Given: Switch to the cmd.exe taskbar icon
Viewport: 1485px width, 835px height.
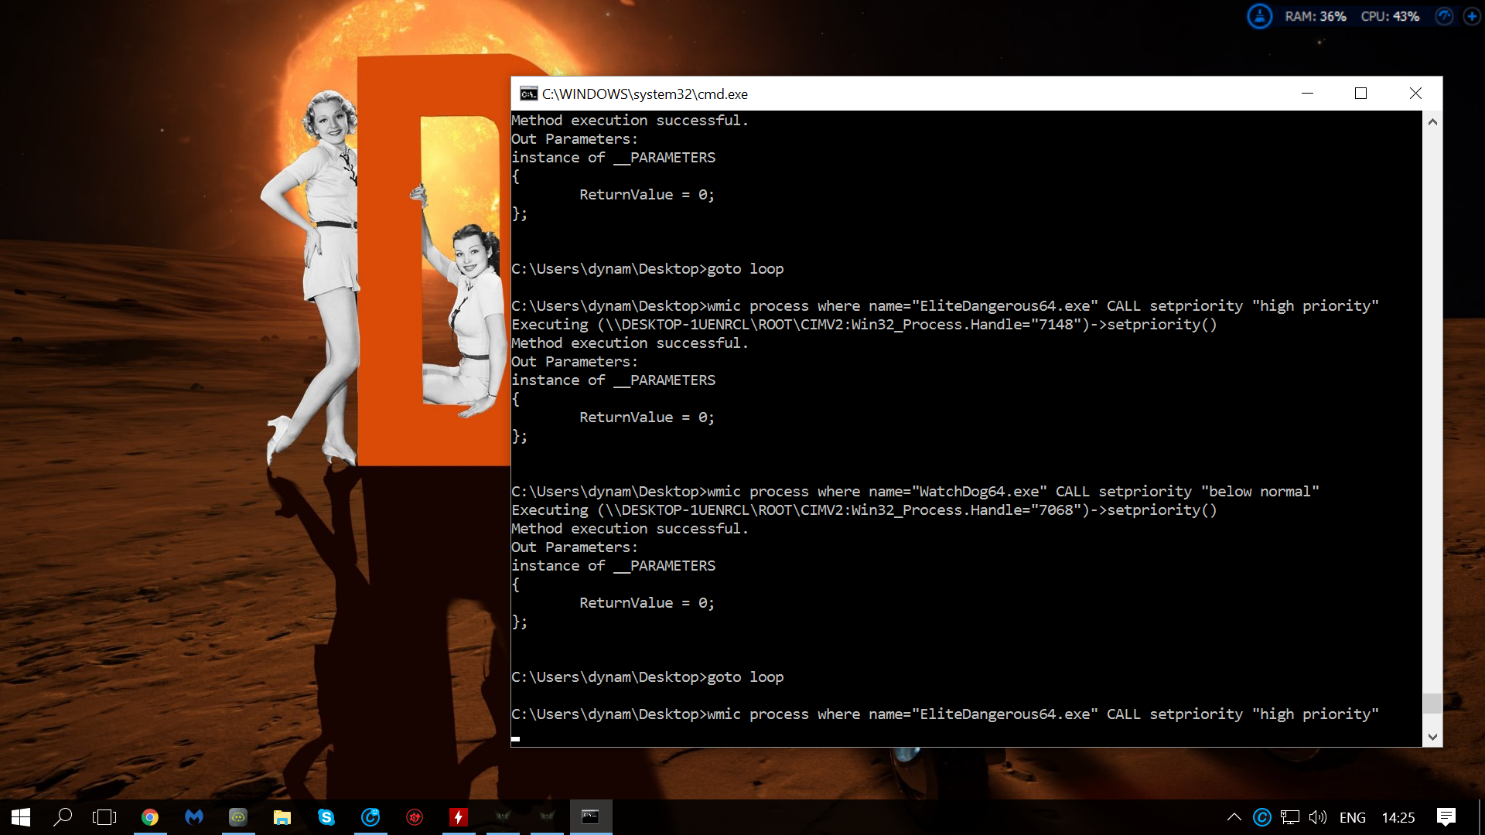Looking at the screenshot, I should (591, 817).
